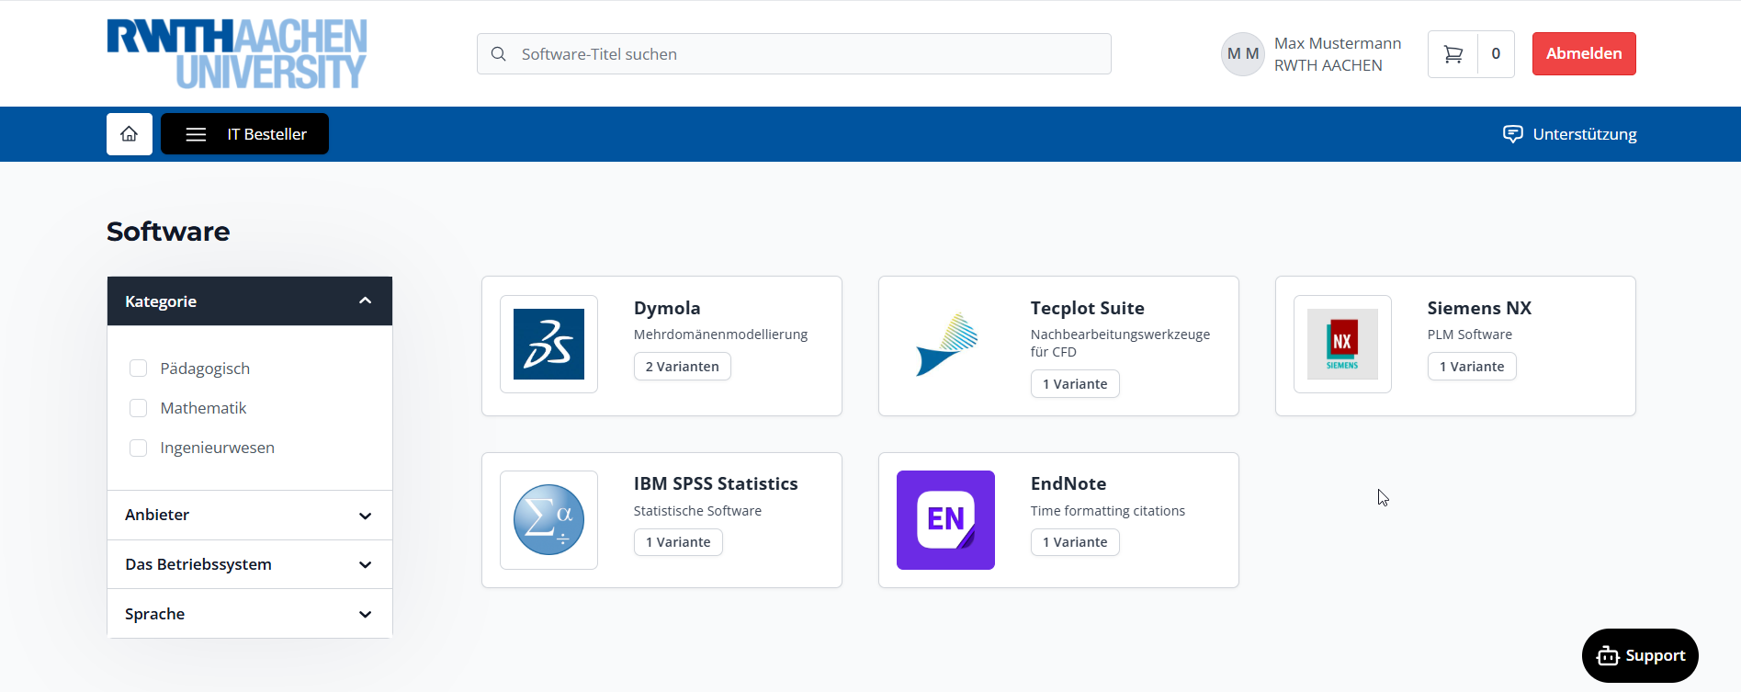Tick the Ingenieurwesen checkbox
The image size is (1741, 692).
pos(139,448)
